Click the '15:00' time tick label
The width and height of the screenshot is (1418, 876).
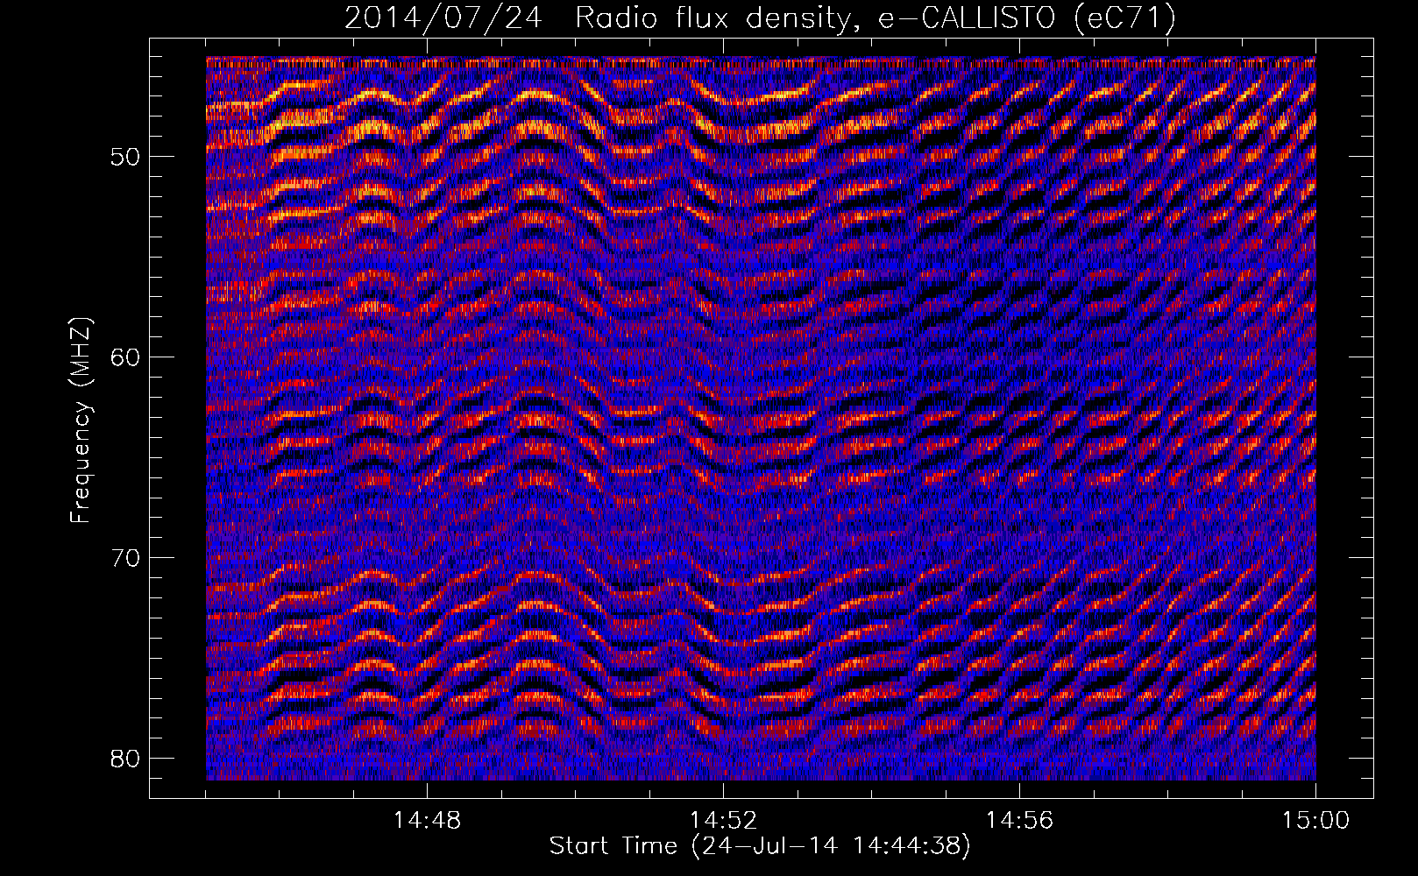(1315, 821)
